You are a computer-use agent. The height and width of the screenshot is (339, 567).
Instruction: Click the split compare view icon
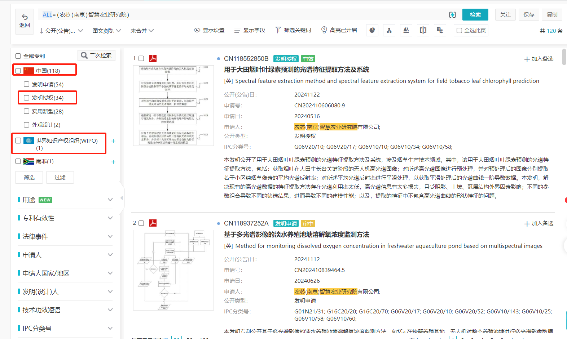(x=423, y=30)
